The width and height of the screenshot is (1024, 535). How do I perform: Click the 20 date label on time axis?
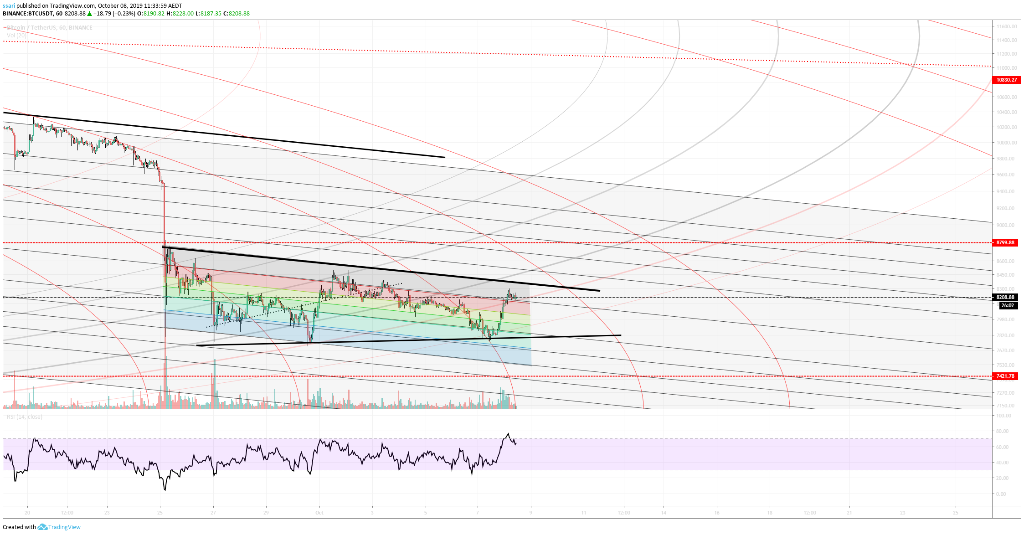click(27, 513)
